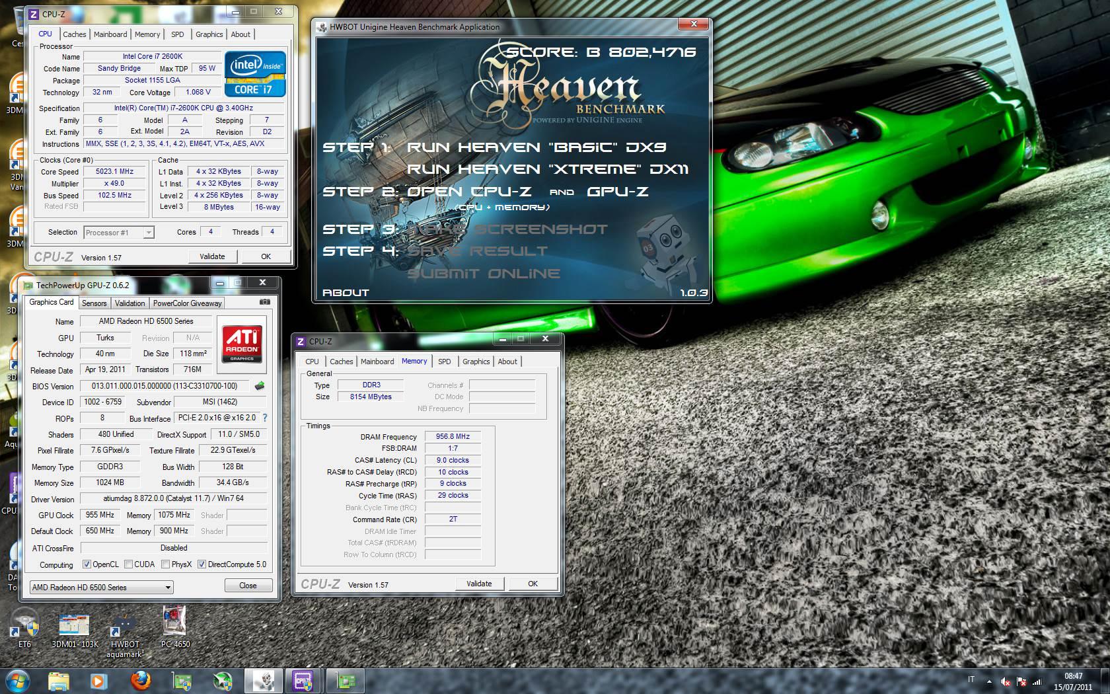This screenshot has width=1110, height=694.
Task: Switch to the Caches tab in top CPU-Z
Action: click(75, 34)
